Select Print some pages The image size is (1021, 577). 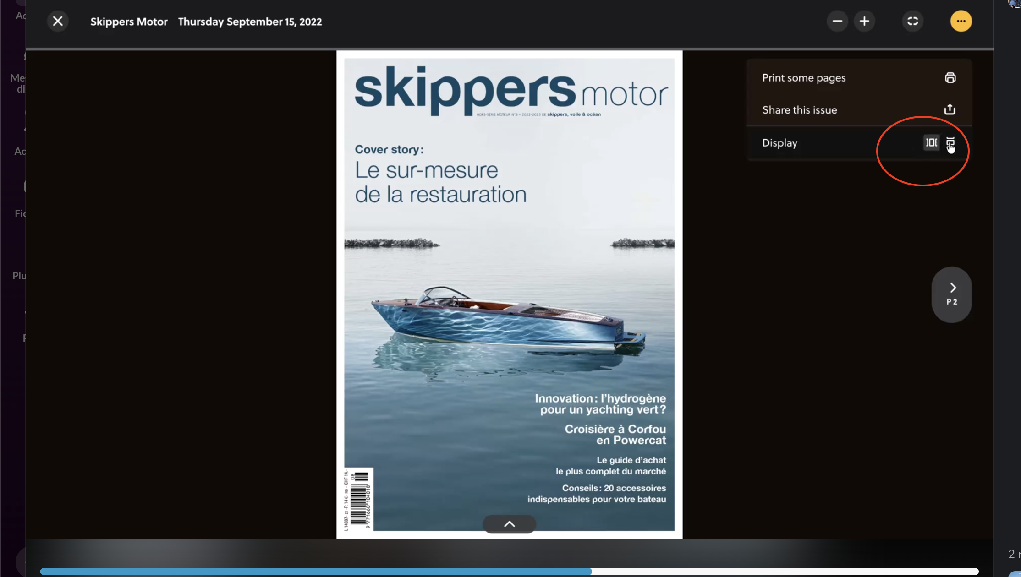(x=859, y=78)
